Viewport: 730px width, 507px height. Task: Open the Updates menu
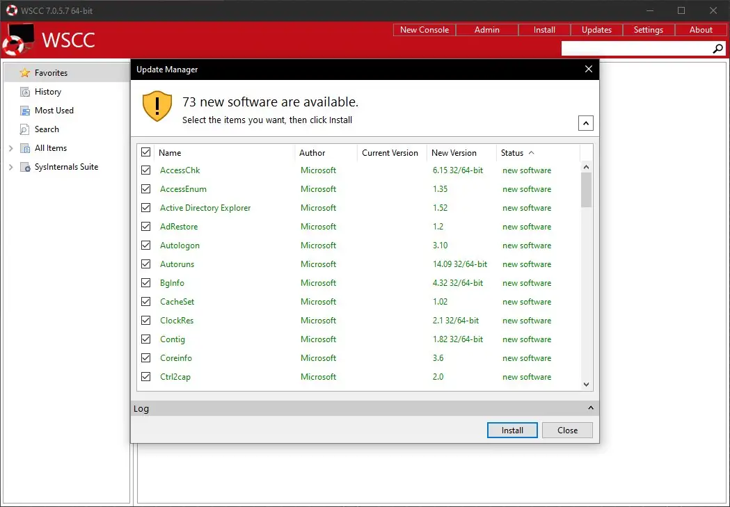pyautogui.click(x=596, y=30)
